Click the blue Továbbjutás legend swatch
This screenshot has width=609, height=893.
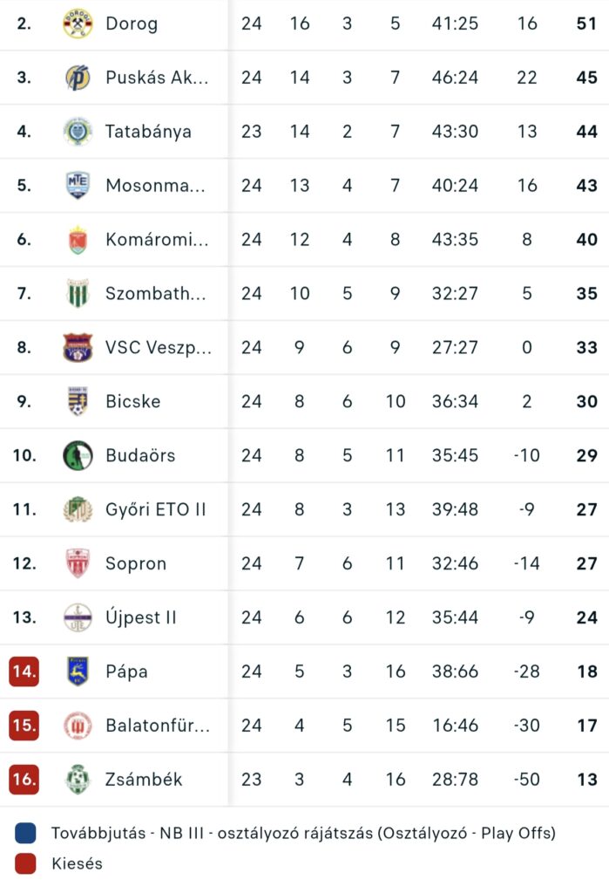(x=25, y=833)
